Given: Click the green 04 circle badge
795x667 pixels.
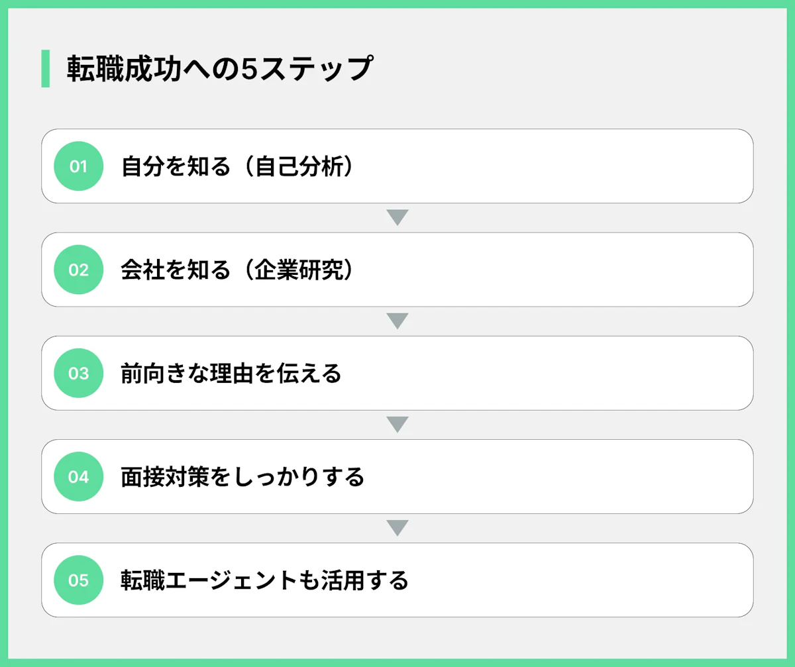Looking at the screenshot, I should [x=78, y=476].
